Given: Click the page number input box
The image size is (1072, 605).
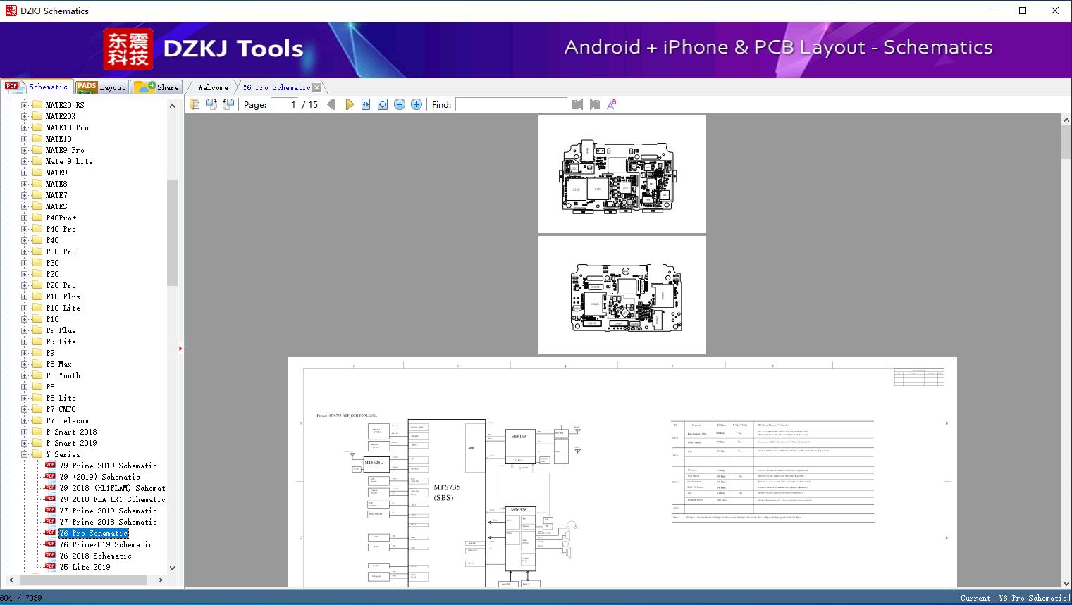Looking at the screenshot, I should [283, 104].
